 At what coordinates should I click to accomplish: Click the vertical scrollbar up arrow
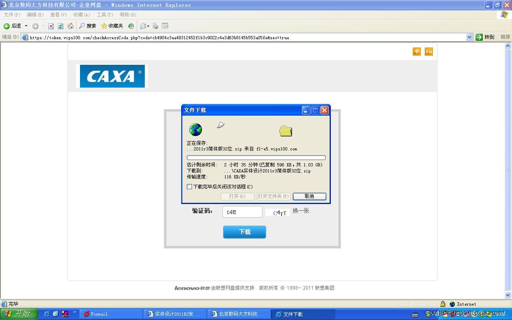(508, 46)
